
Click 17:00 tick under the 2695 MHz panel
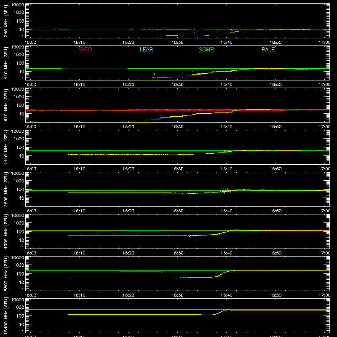tap(324, 211)
